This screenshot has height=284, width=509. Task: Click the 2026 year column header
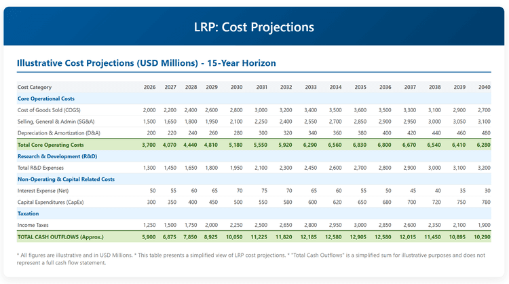[150, 87]
